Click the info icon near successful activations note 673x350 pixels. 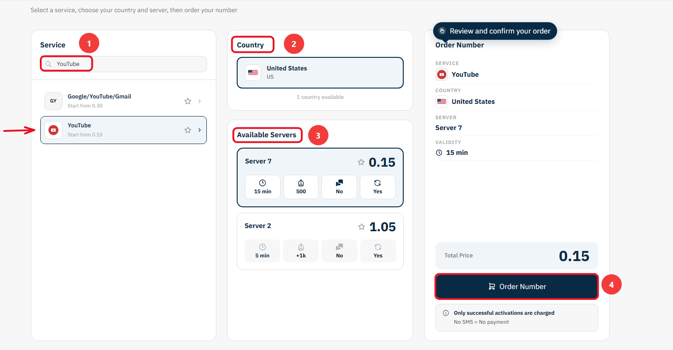(x=446, y=313)
